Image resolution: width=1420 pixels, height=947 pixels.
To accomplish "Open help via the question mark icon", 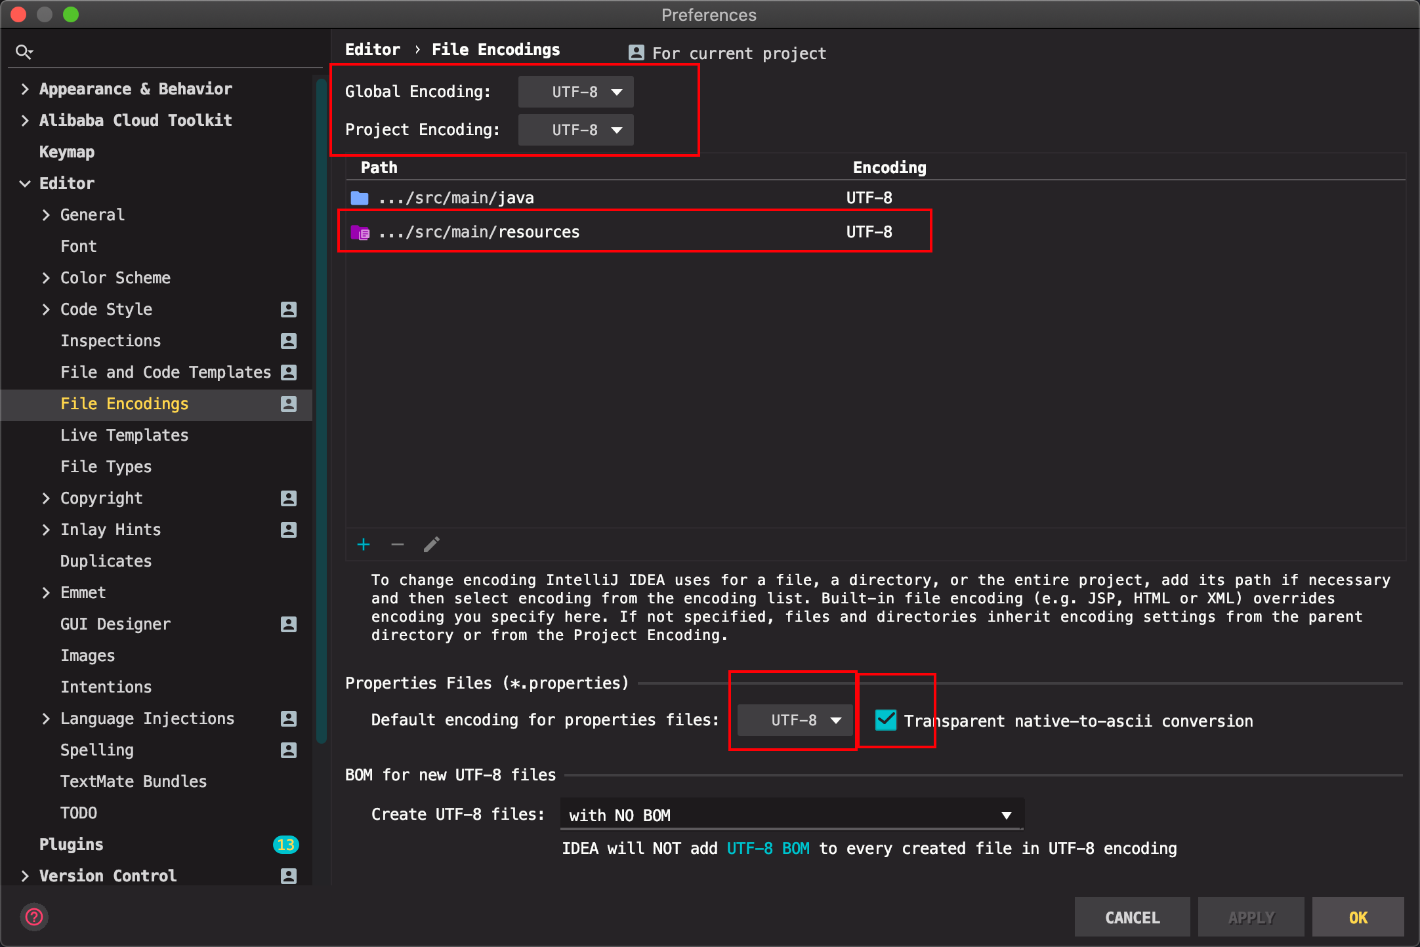I will (34, 917).
